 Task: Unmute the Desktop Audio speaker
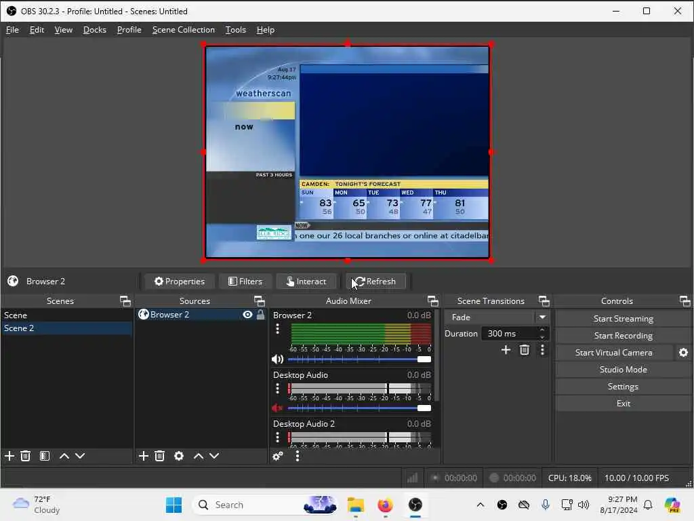(x=277, y=408)
